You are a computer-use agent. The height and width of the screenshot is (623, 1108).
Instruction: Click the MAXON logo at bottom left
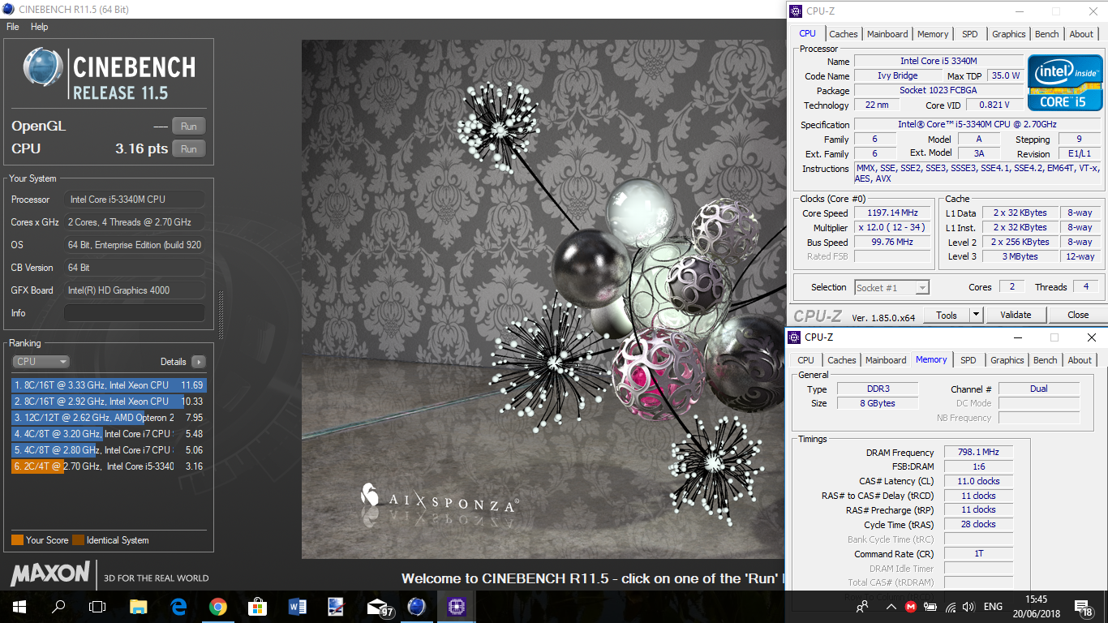pyautogui.click(x=50, y=574)
